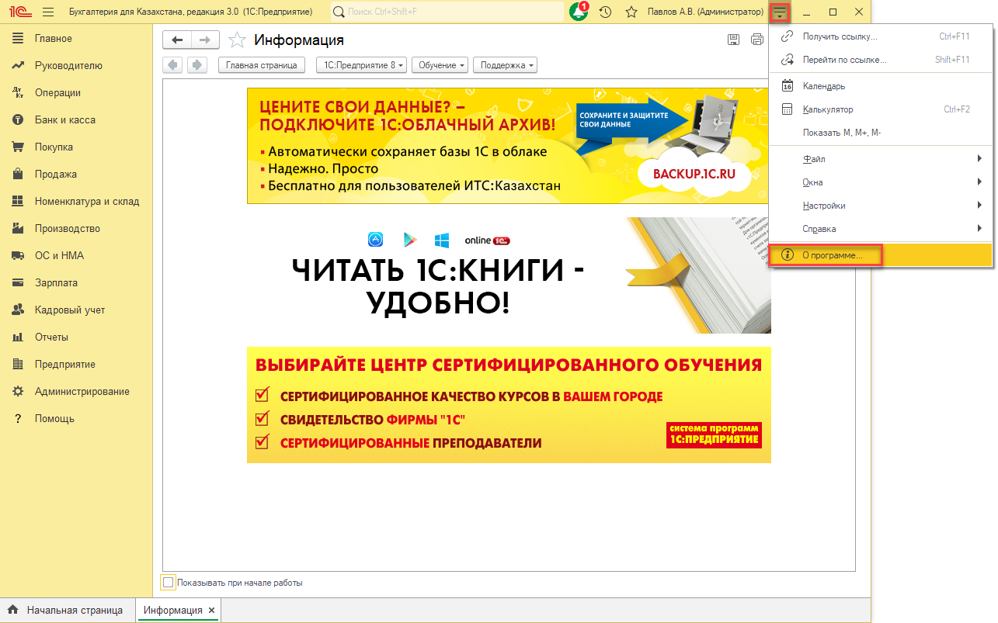Click the сертифицированного обучения banner
Viewport: 998px width, 623px height.
pyautogui.click(x=509, y=405)
